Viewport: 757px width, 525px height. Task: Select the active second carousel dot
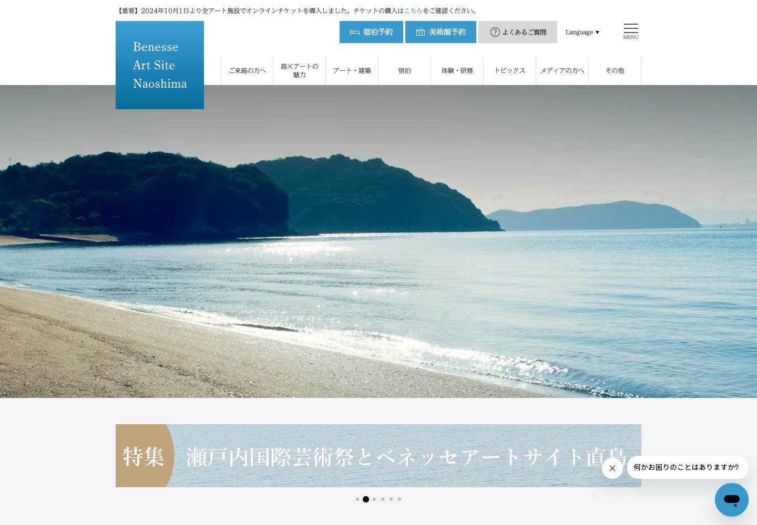(366, 499)
